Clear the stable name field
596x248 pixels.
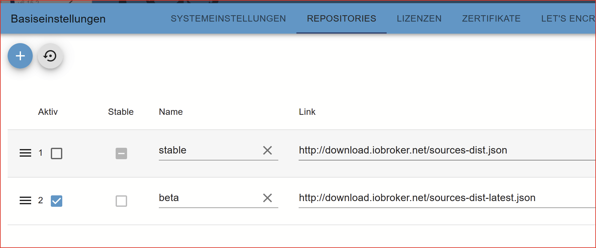coord(268,150)
